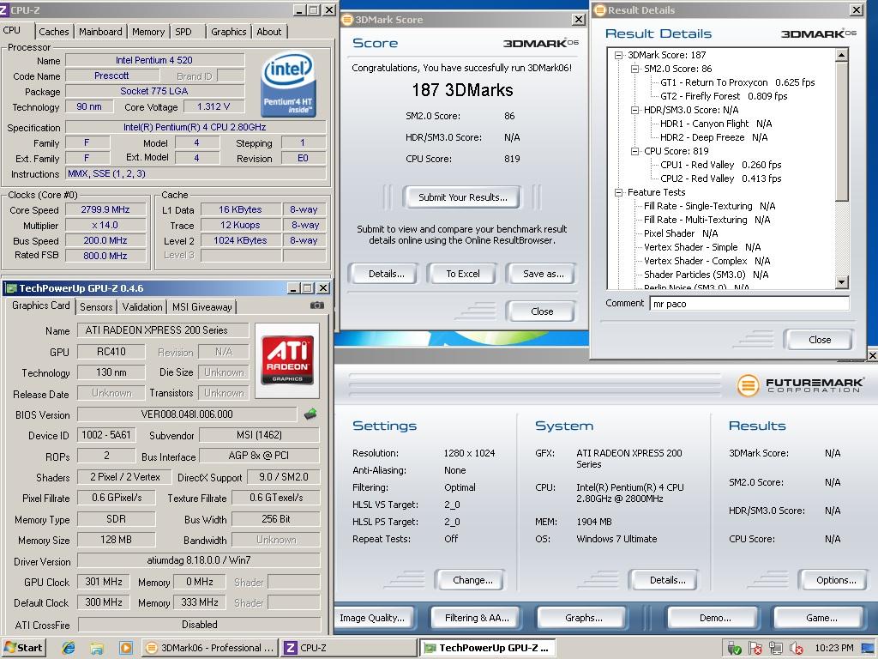Viewport: 878px width, 659px height.
Task: Collapse the Feature Tests node
Action: [x=618, y=192]
